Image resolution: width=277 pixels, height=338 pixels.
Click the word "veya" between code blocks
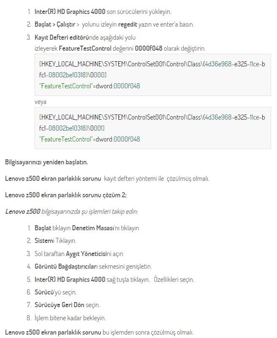pos(41,102)
